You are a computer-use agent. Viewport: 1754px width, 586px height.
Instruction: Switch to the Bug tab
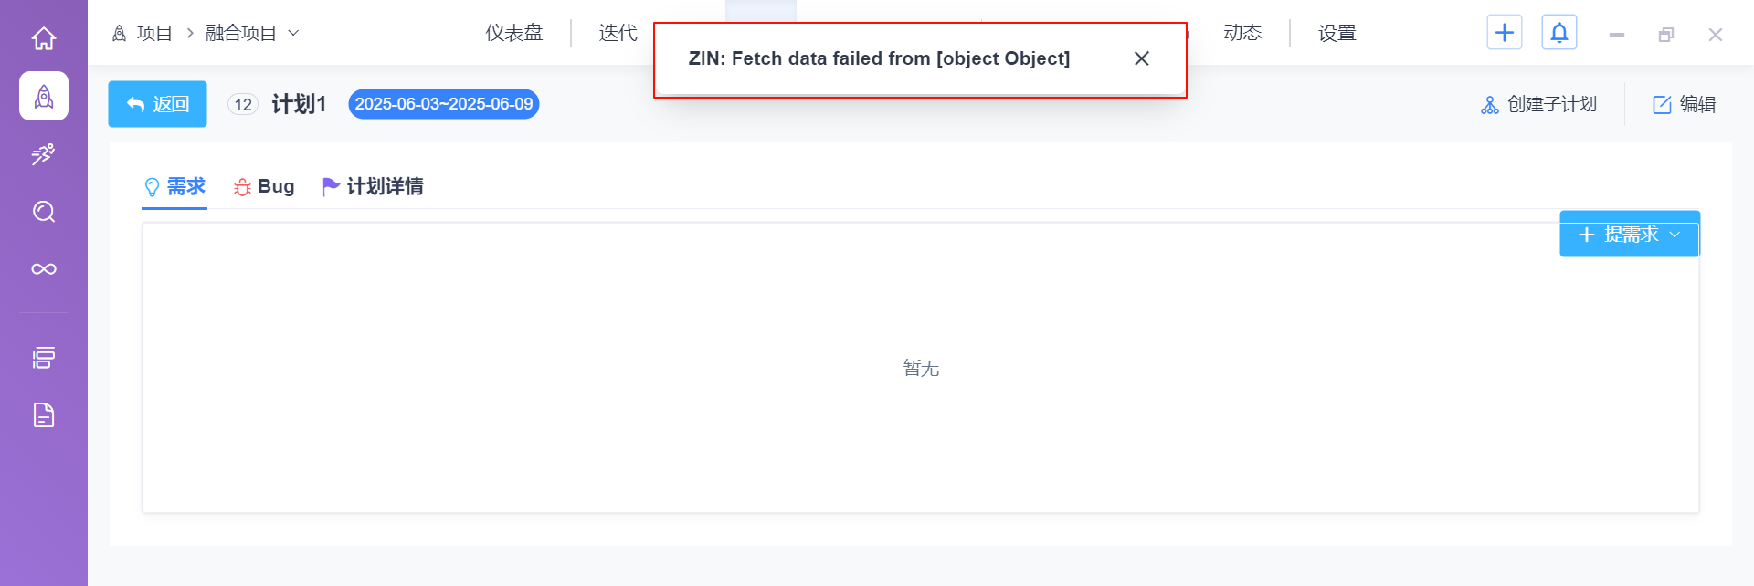pyautogui.click(x=264, y=186)
